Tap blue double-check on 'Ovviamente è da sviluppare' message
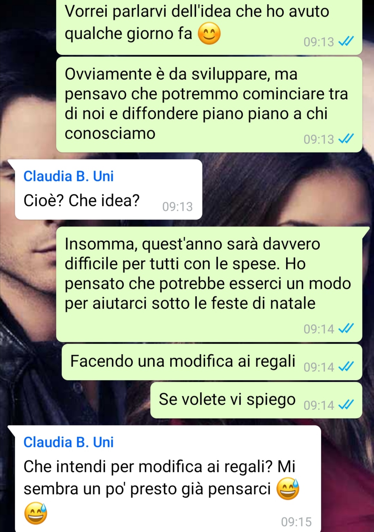This screenshot has height=532, width=374. tap(346, 139)
